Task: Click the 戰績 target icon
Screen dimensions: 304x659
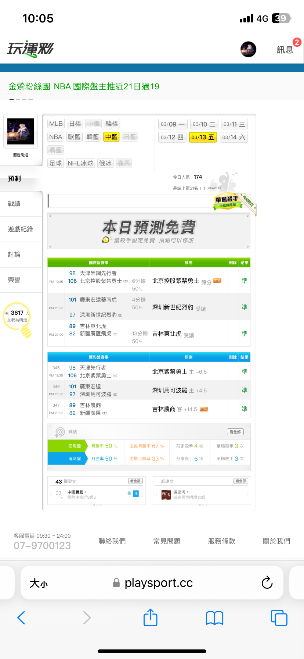Action: pyautogui.click(x=60, y=432)
